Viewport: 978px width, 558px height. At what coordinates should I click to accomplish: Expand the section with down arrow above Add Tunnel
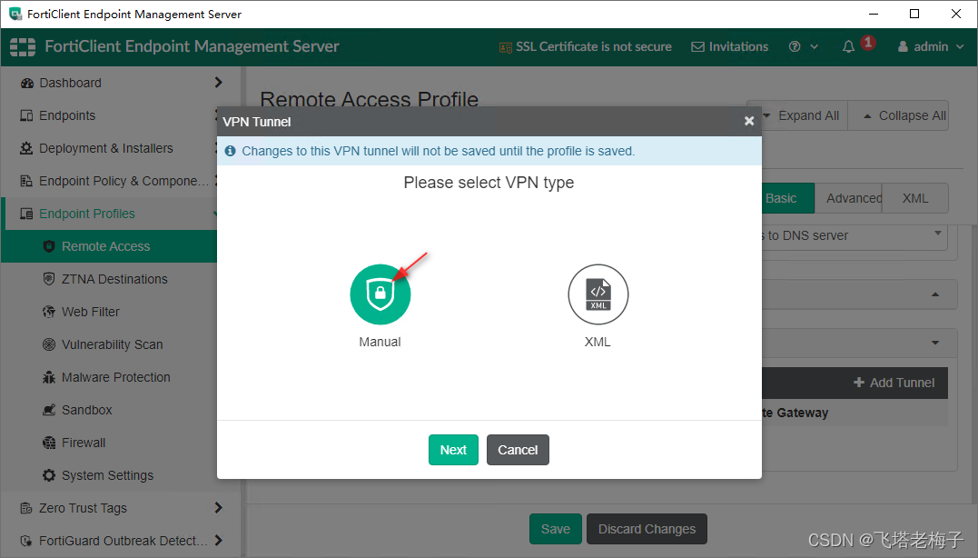pyautogui.click(x=935, y=343)
